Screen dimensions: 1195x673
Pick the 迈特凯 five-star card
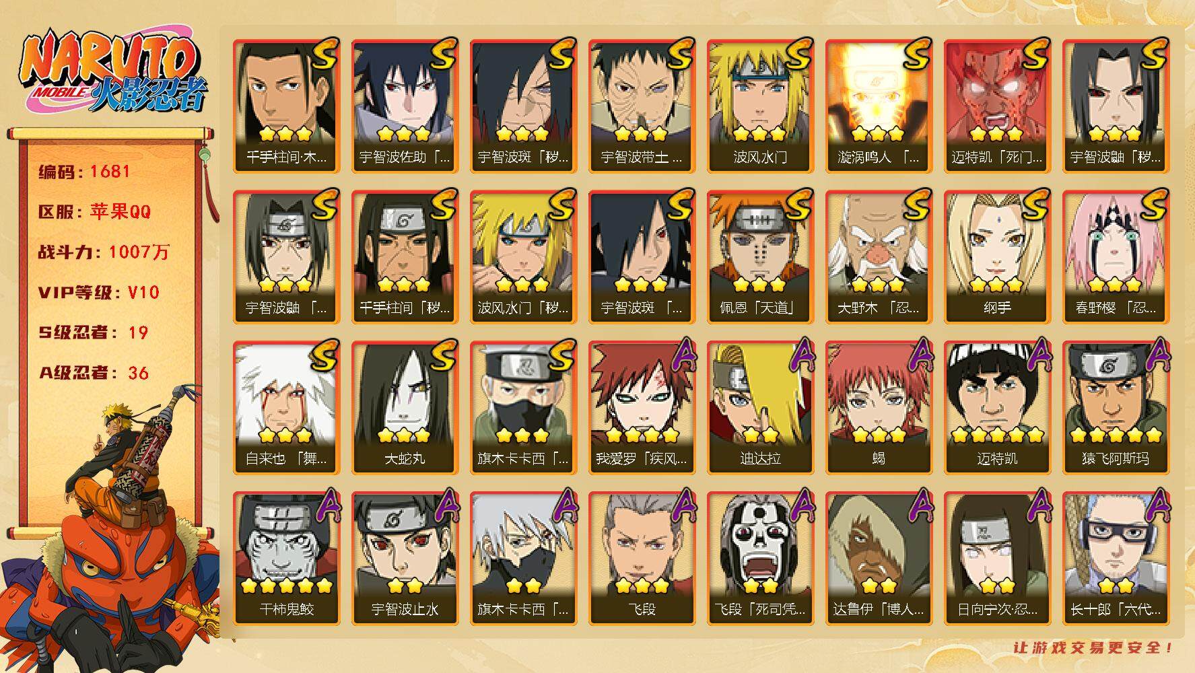tap(997, 407)
